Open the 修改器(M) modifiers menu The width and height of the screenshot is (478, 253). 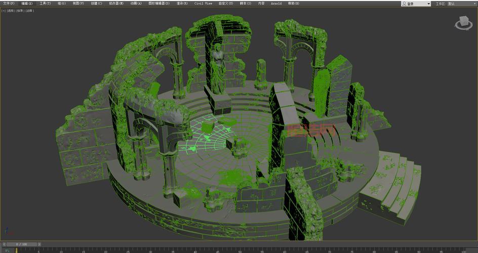(116, 3)
